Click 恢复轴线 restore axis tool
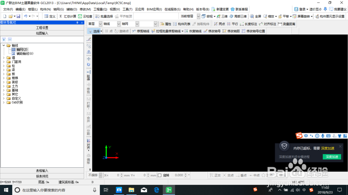 [x=193, y=31]
